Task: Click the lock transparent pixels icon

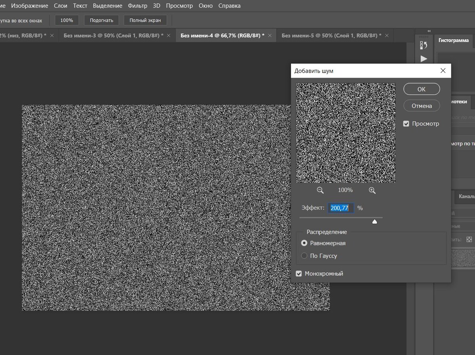Action: (x=469, y=239)
